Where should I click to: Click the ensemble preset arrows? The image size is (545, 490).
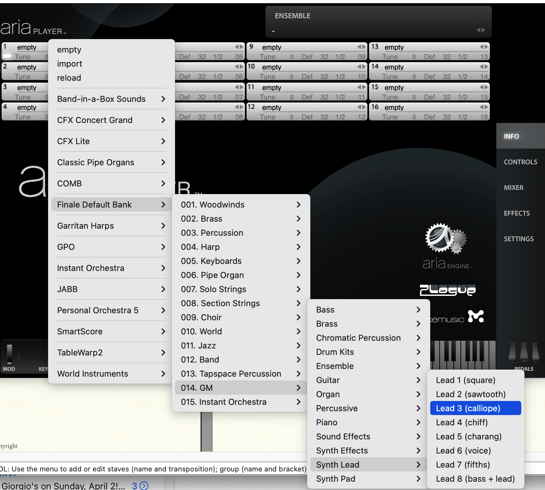coord(480,30)
